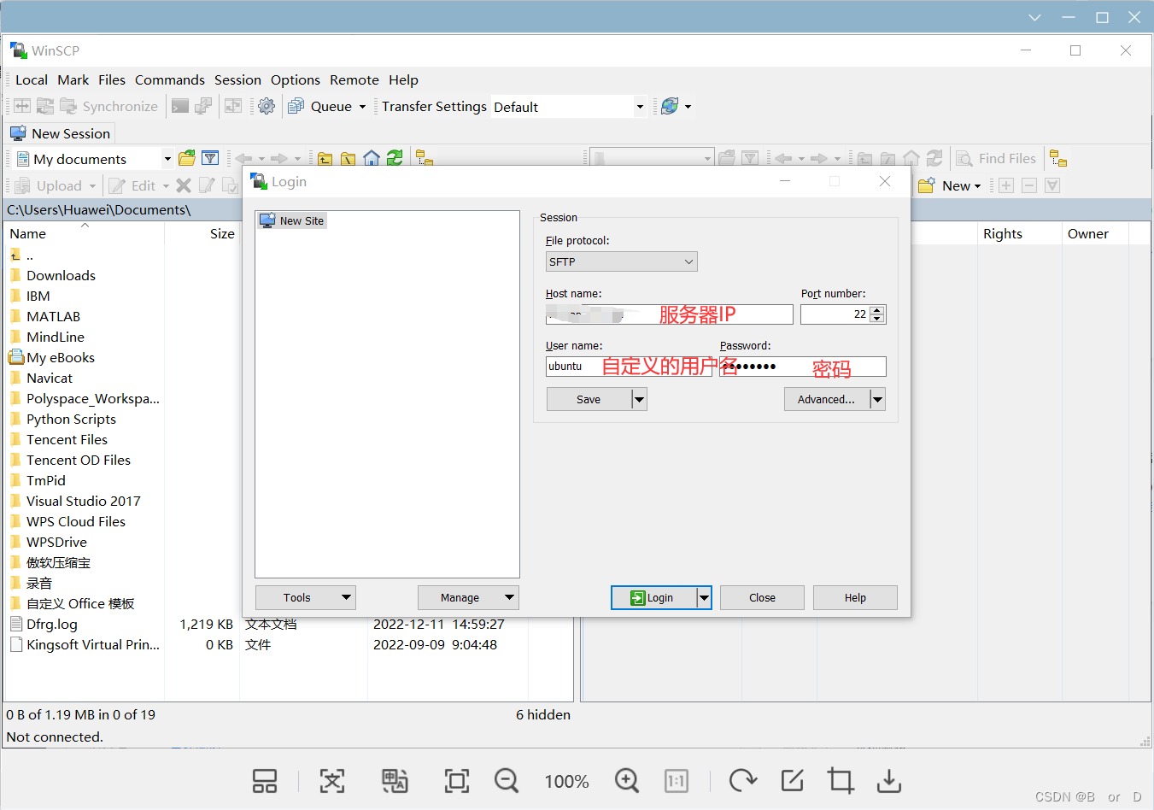
Task: Click zoom out magnifier in image viewer
Action: 507,780
